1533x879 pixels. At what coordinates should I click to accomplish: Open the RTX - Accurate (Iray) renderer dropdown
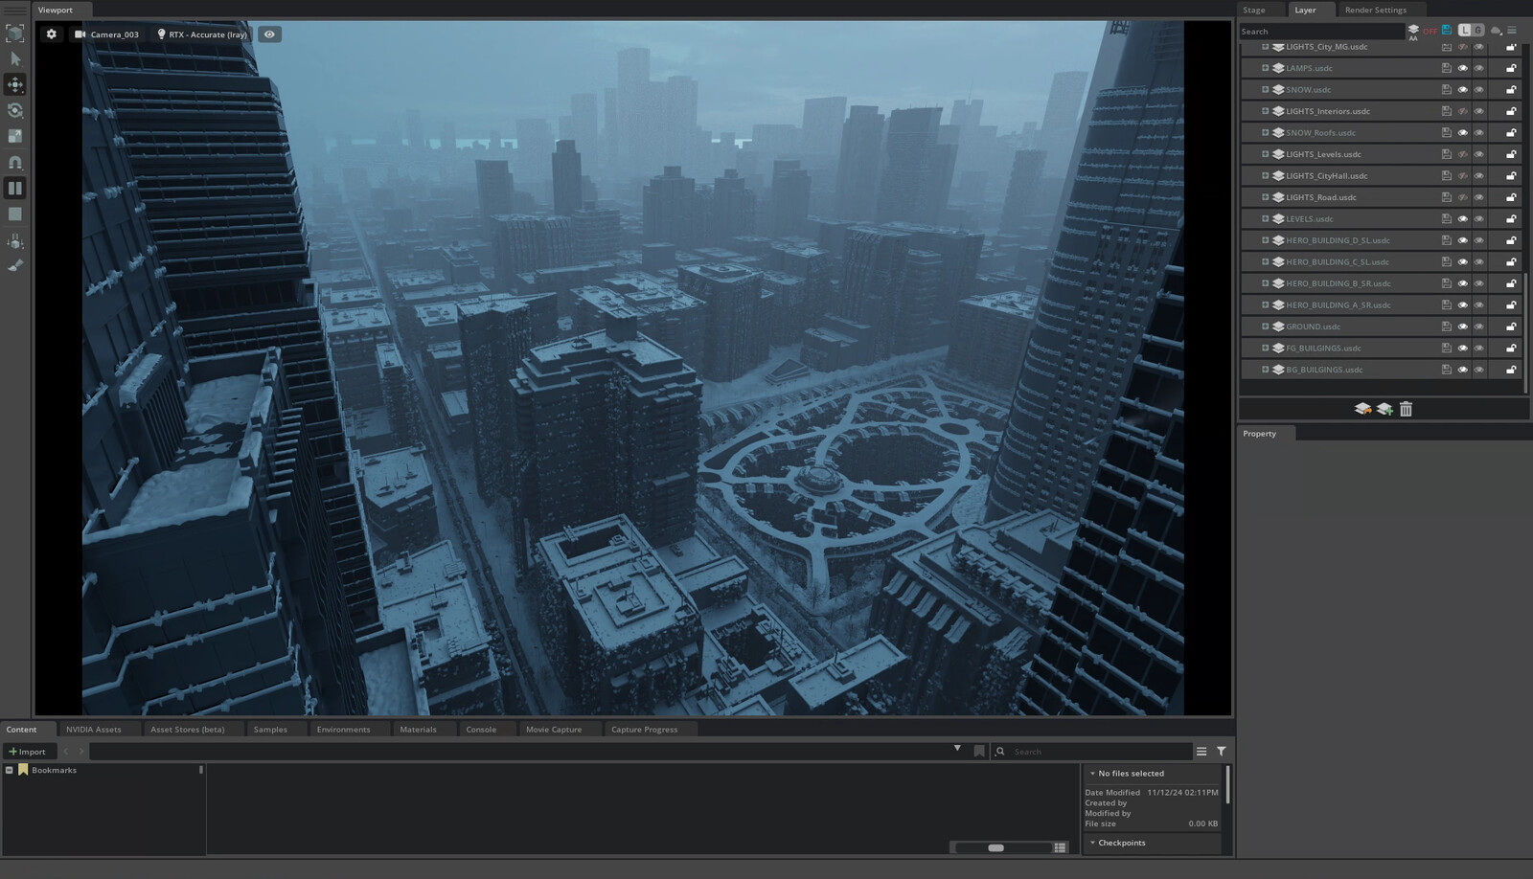[x=202, y=34]
